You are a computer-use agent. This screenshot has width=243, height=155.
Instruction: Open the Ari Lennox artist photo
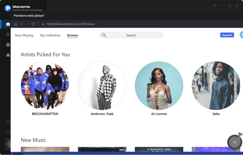pos(159,86)
